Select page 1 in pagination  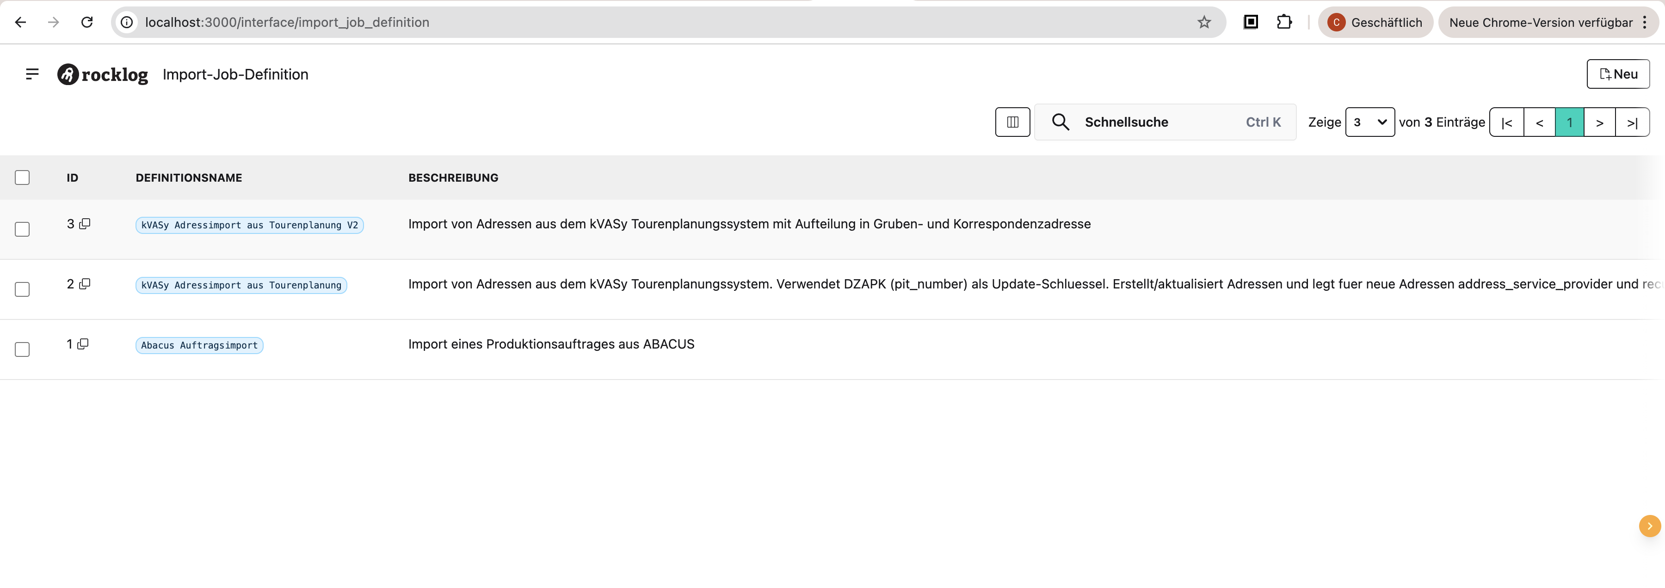(1569, 122)
